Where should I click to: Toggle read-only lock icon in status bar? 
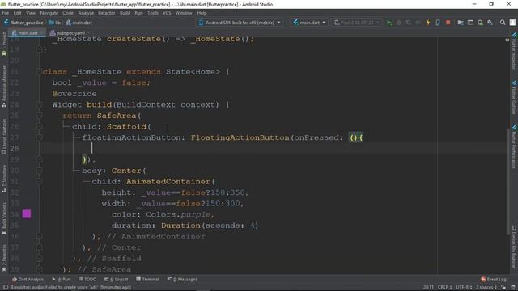503,288
